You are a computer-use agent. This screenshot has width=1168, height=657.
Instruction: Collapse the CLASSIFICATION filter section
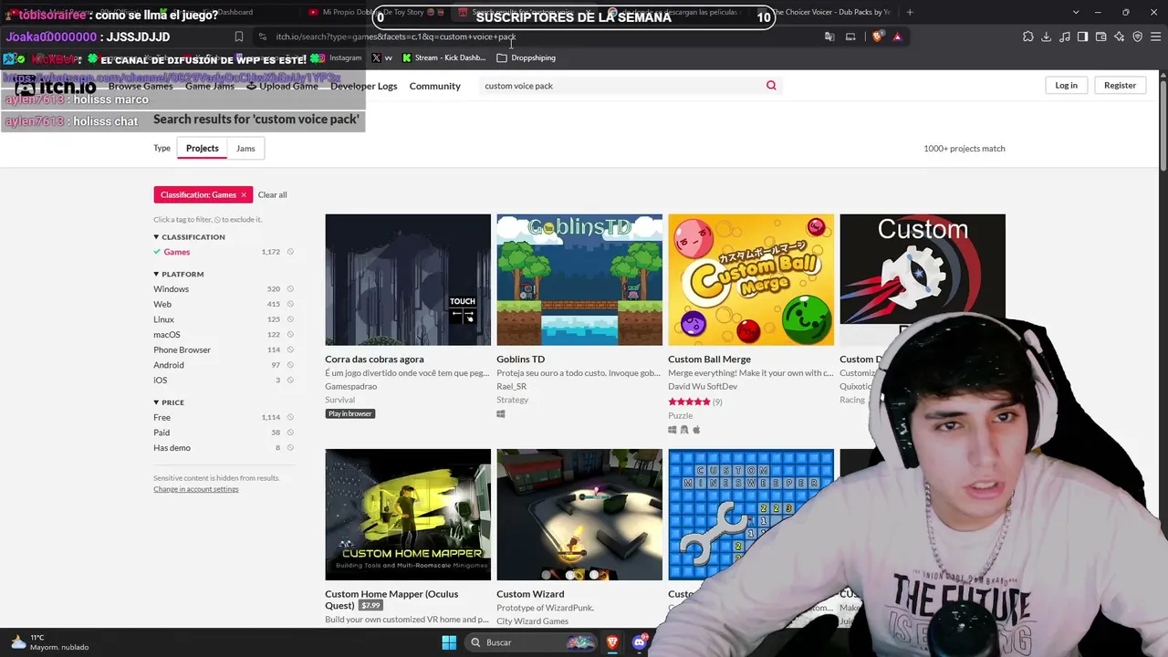click(x=190, y=237)
